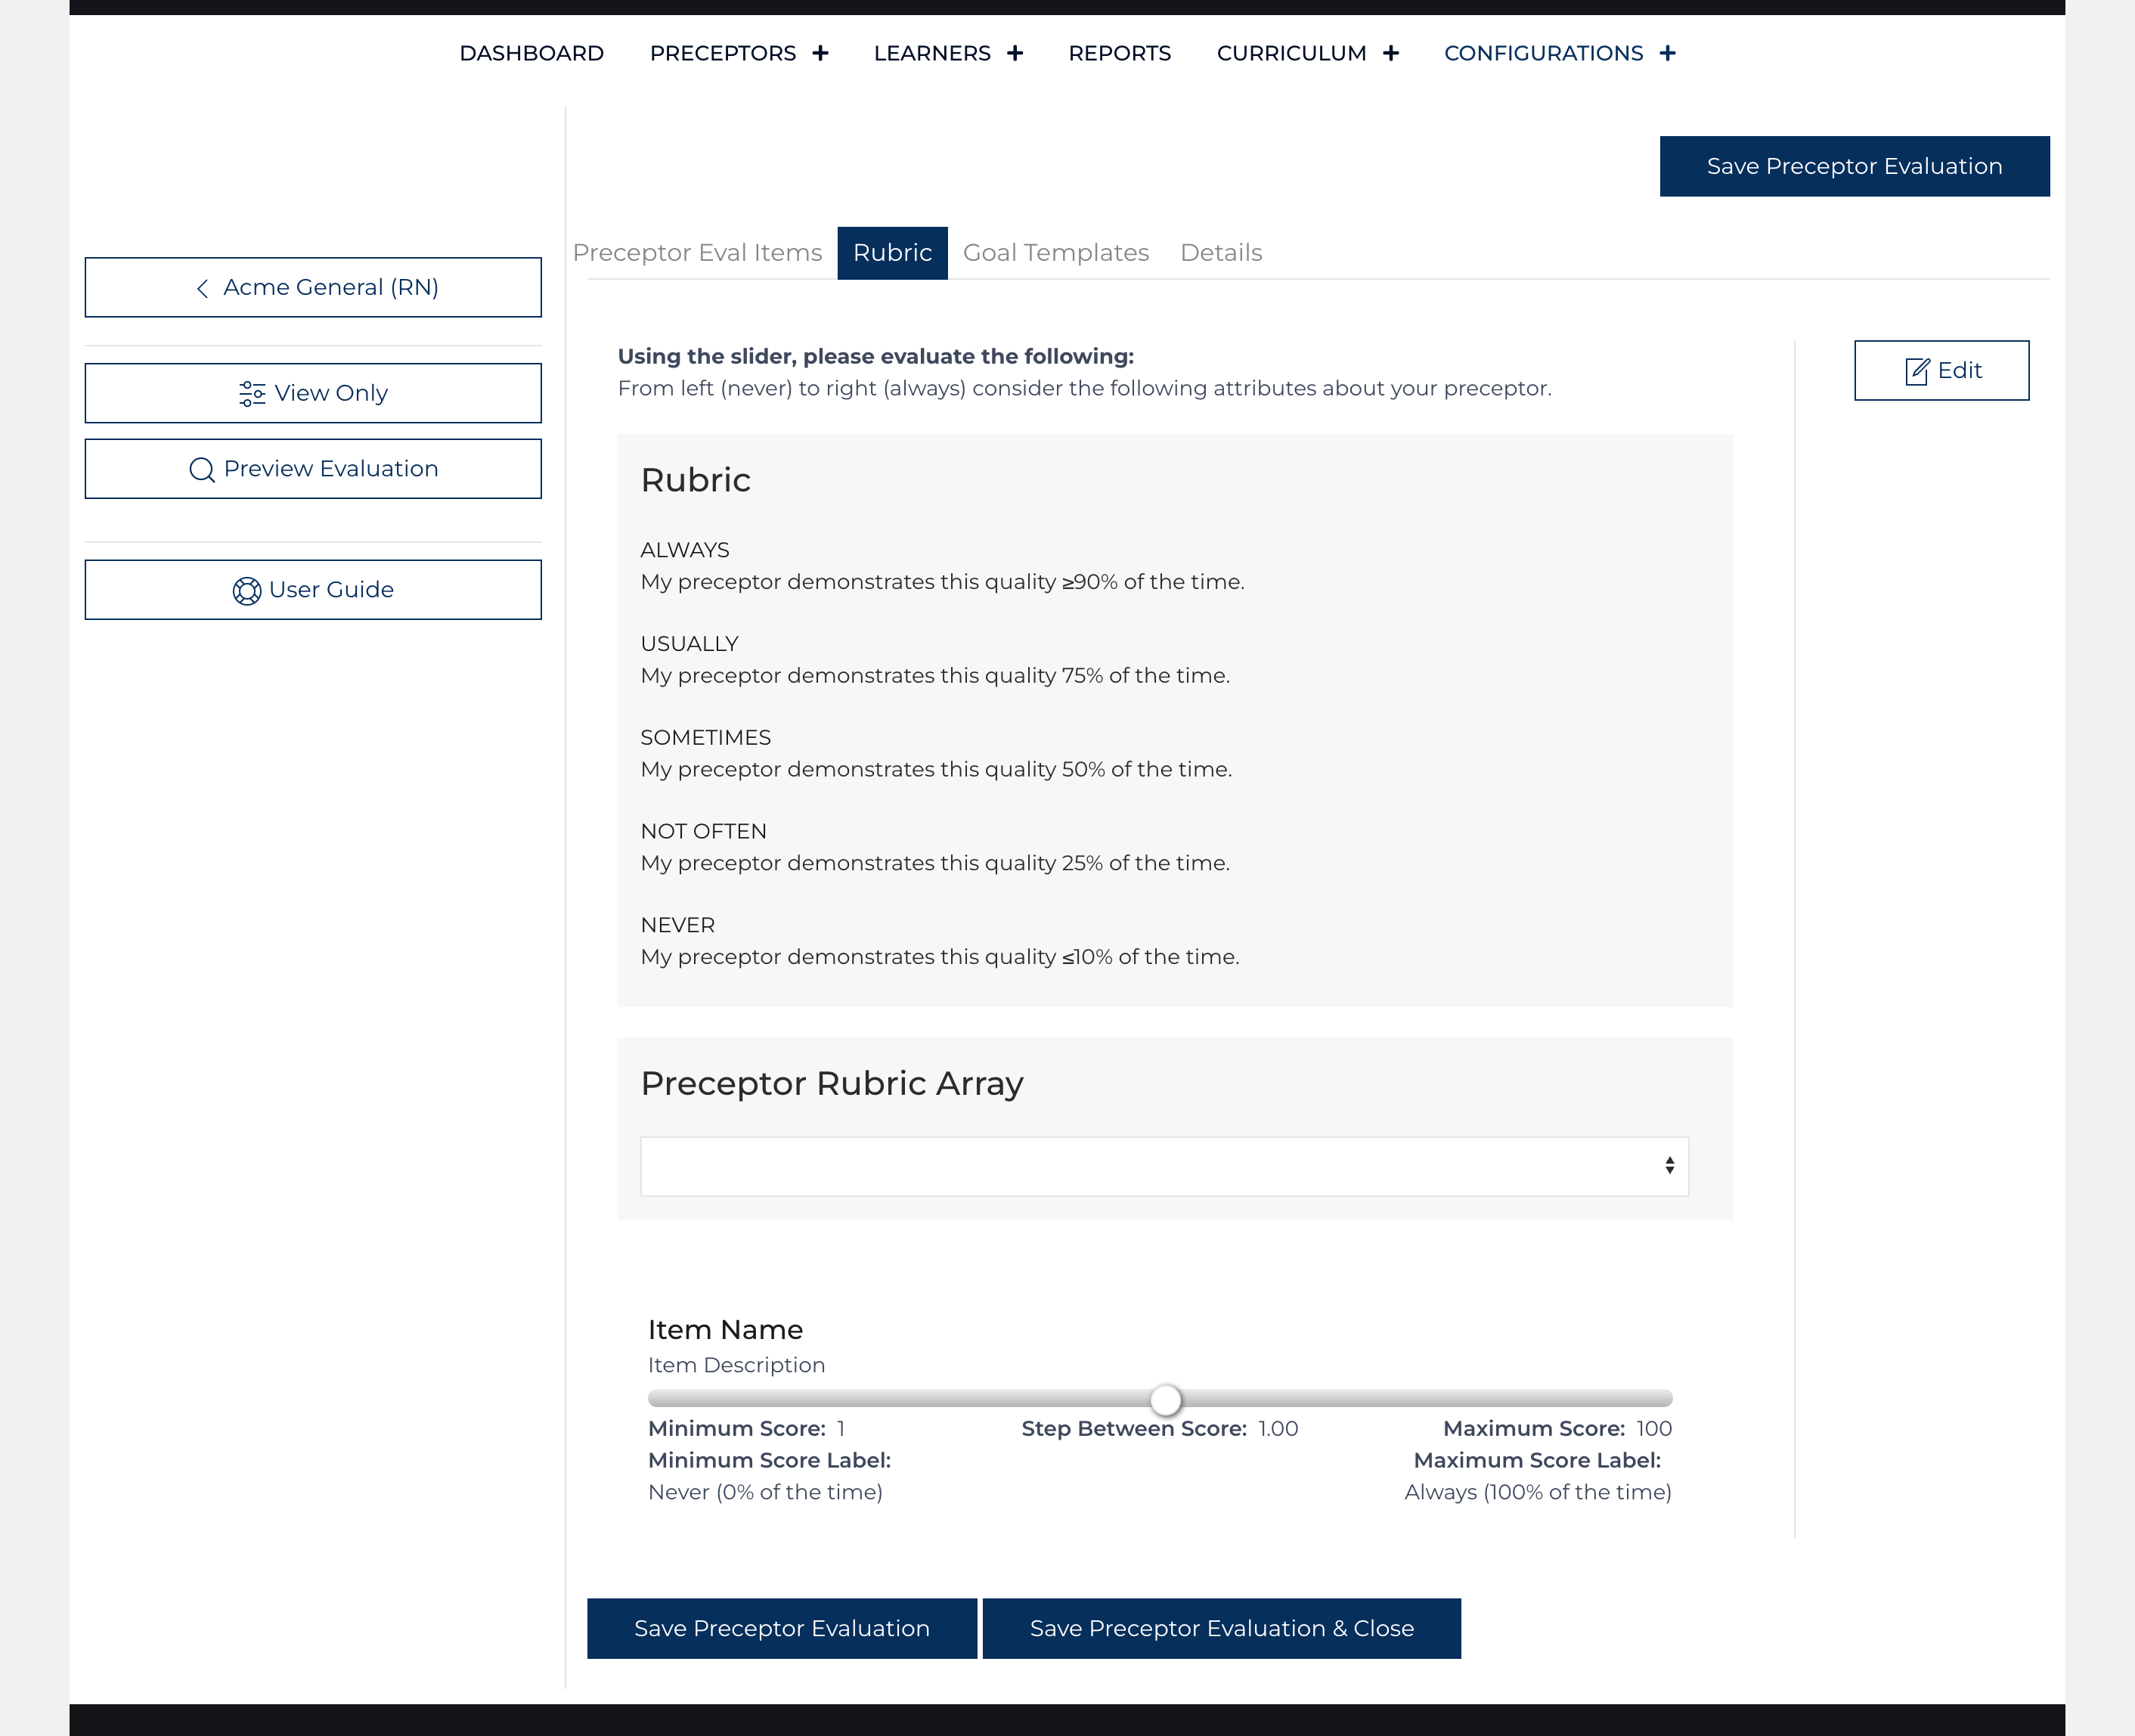Screen dimensions: 2135x1736
Task: Open the Reports menu item
Action: coord(1119,53)
